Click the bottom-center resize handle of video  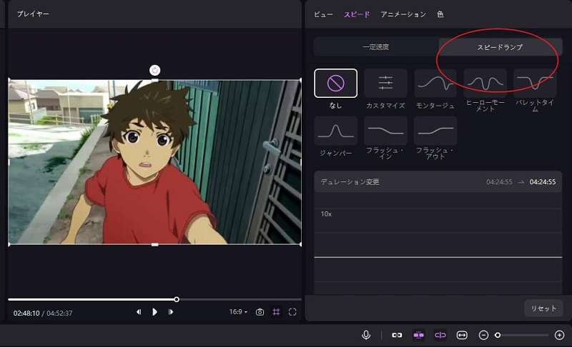(154, 244)
